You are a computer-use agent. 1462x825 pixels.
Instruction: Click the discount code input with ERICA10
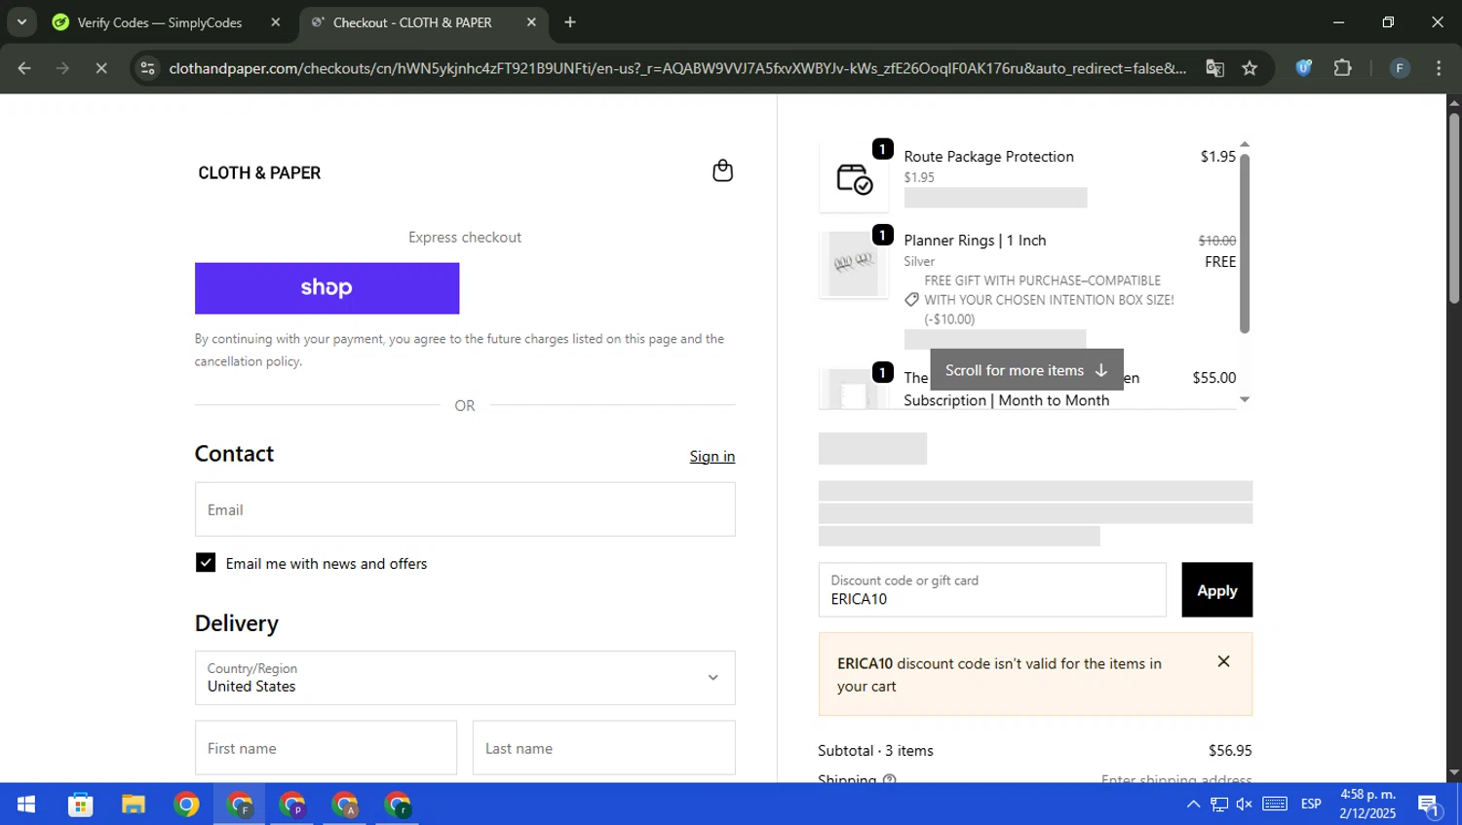coord(992,590)
